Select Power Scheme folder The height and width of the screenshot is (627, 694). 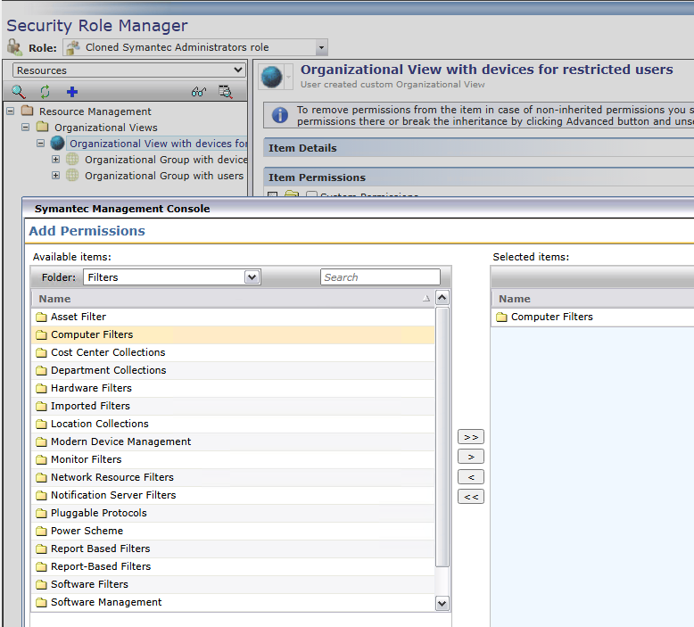pyautogui.click(x=233, y=531)
